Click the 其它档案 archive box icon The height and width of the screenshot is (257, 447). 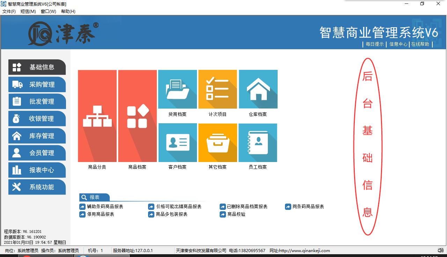coord(218,142)
